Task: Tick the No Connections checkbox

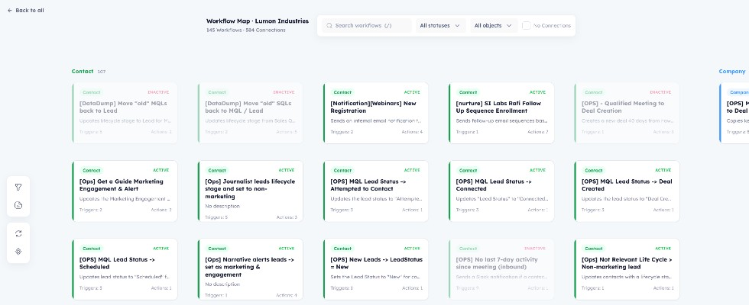Action: (x=527, y=26)
